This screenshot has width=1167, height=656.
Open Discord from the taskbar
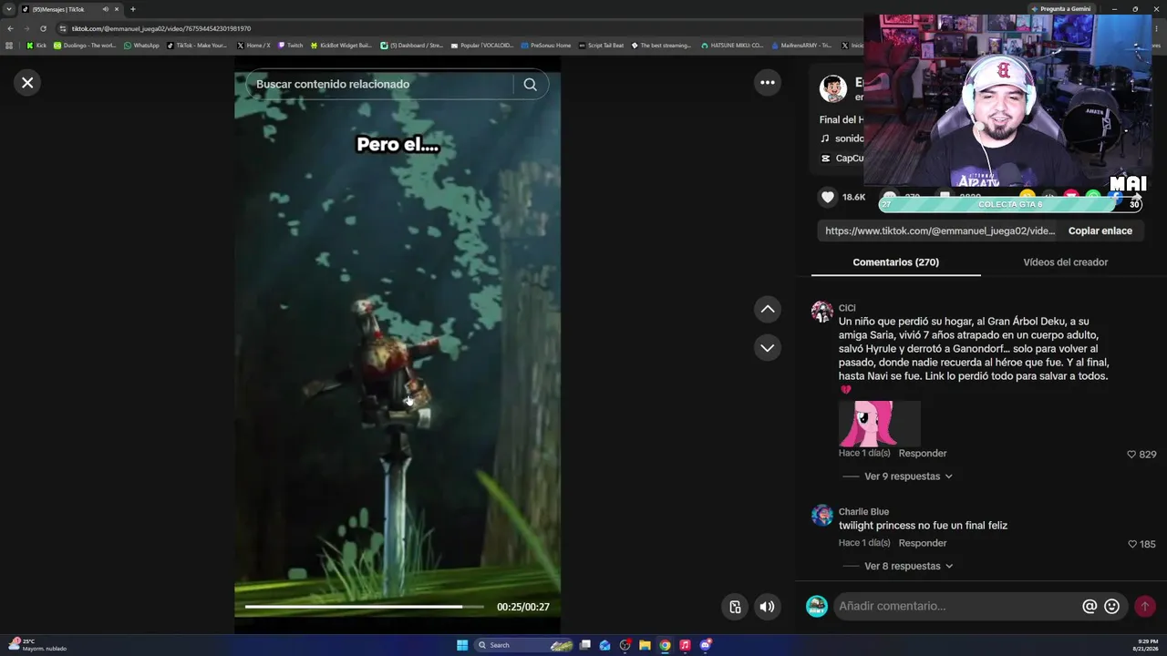705,645
